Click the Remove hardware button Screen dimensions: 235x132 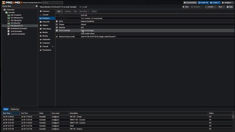(x=68, y=11)
